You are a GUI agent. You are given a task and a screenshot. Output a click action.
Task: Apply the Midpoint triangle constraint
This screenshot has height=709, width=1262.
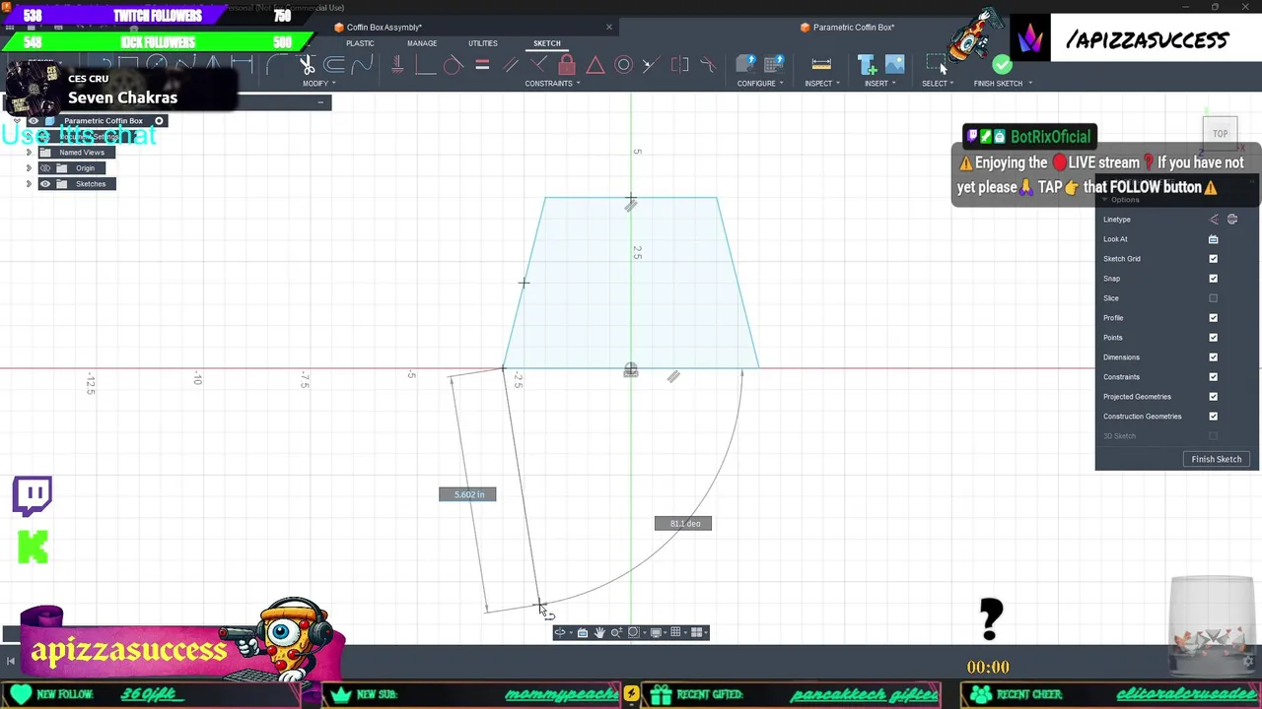point(595,65)
